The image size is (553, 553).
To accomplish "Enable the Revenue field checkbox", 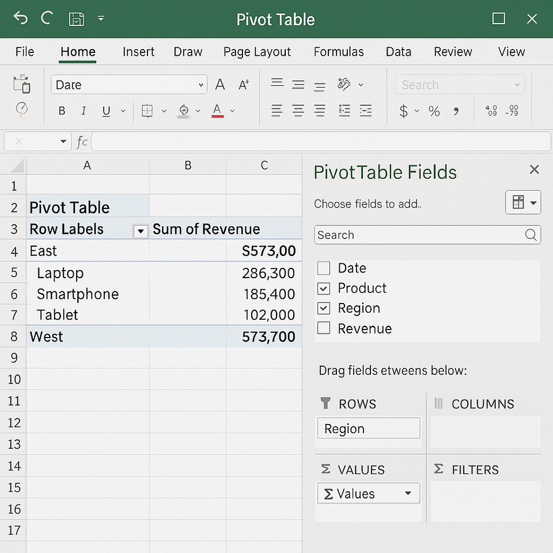I will 324,328.
